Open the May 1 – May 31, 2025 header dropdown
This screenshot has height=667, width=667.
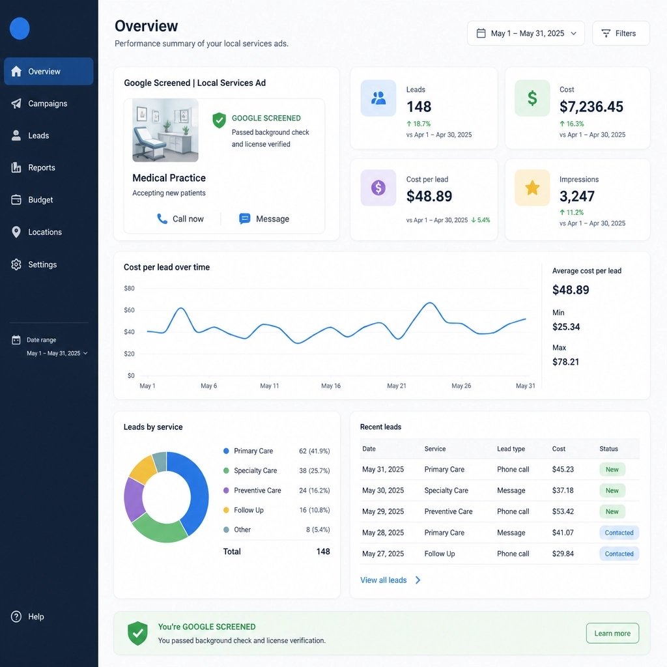click(x=526, y=33)
